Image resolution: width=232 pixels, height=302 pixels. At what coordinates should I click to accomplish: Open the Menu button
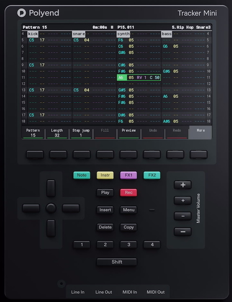[x=129, y=210]
